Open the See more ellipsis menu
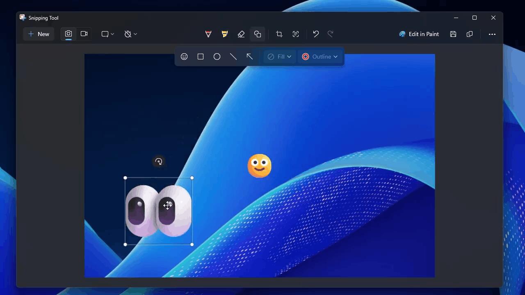 pos(492,34)
